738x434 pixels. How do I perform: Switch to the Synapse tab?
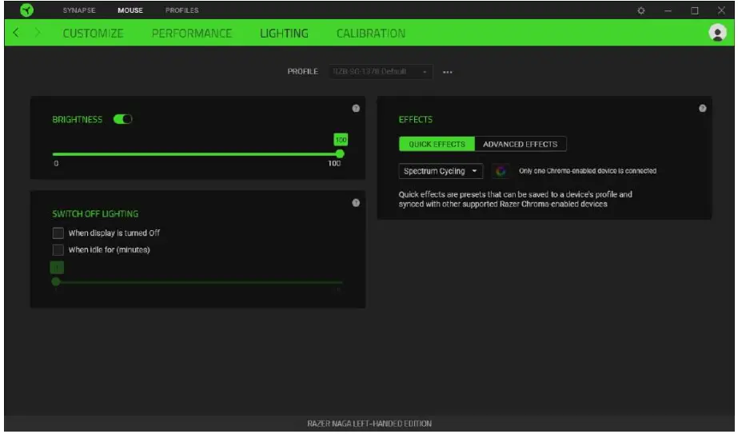[79, 10]
